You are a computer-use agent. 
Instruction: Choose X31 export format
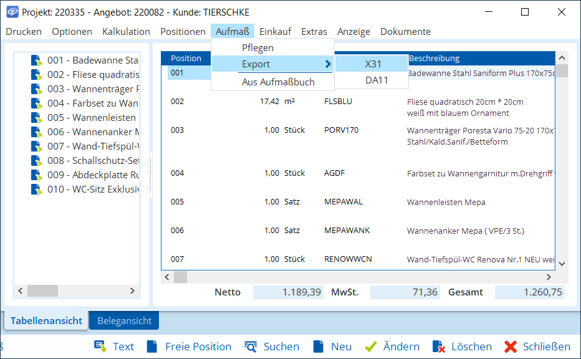click(373, 64)
